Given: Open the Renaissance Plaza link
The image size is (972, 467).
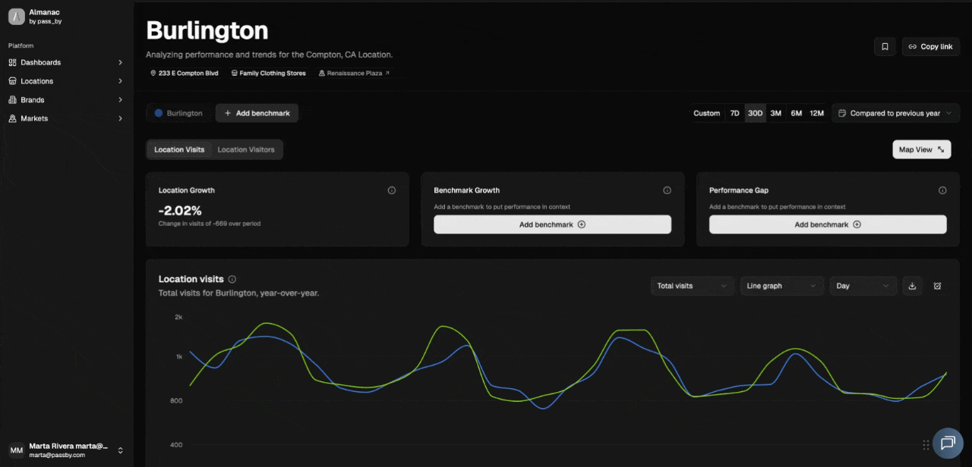Looking at the screenshot, I should click(x=354, y=74).
